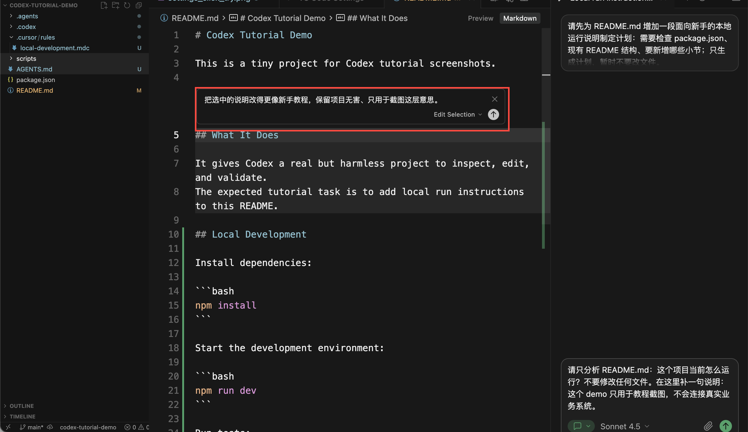748x432 pixels.
Task: Click the main* git branch indicator
Action: pyautogui.click(x=32, y=427)
